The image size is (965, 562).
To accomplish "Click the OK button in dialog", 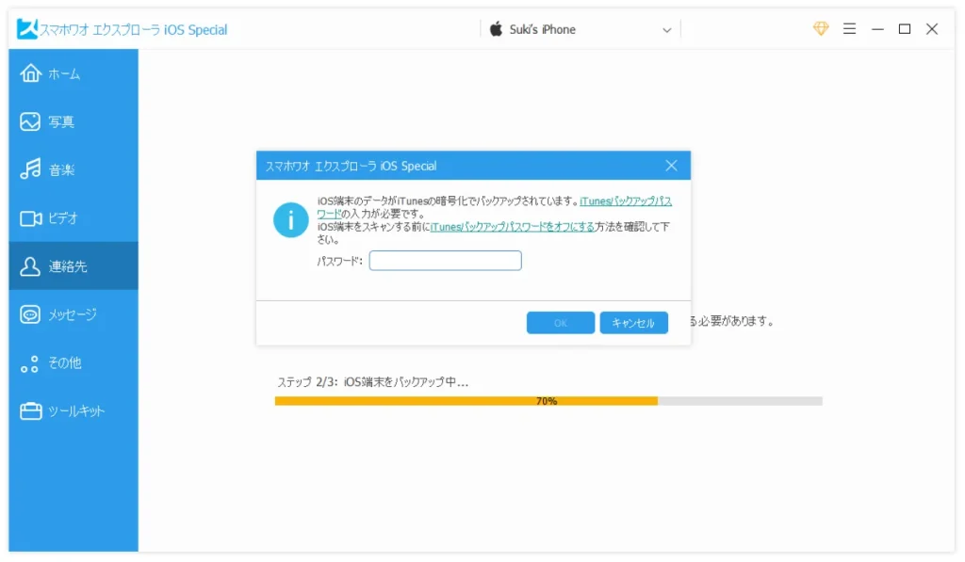I will [560, 323].
